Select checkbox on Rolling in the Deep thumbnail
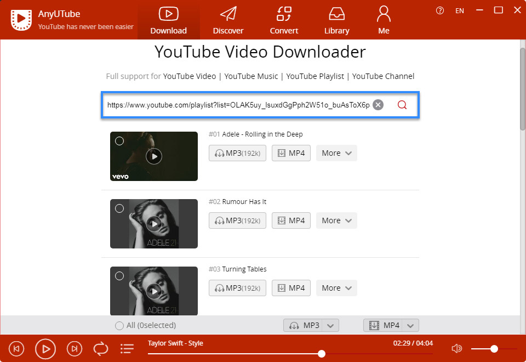Screen dimensions: 526x362 (x=119, y=141)
